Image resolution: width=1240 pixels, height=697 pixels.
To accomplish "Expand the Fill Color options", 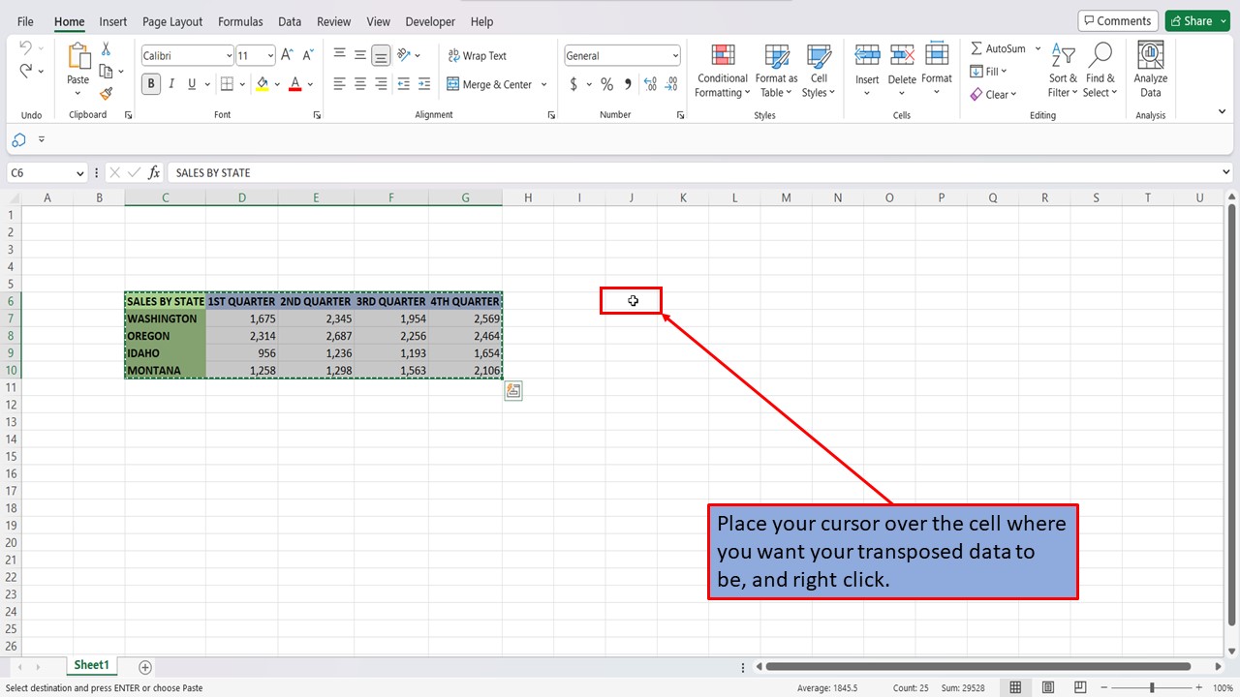I will (x=277, y=84).
